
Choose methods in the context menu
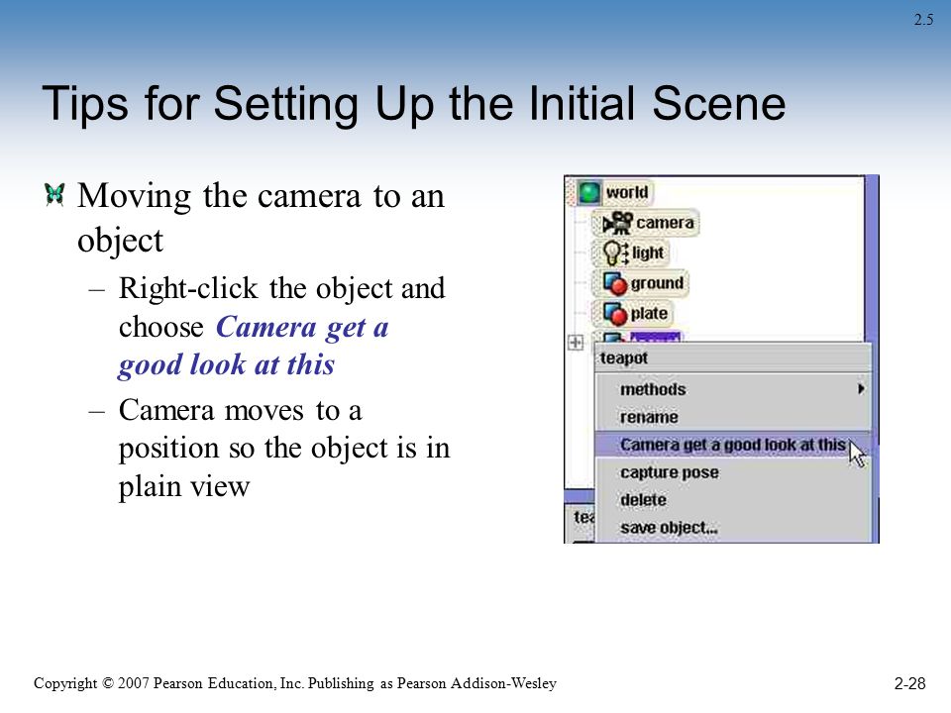(733, 389)
